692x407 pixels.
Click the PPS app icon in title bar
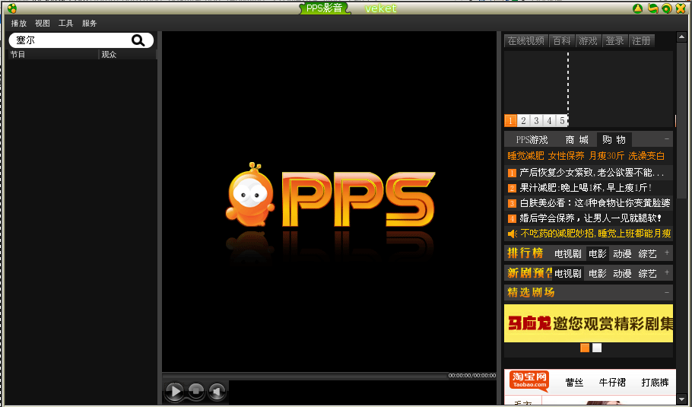(12, 8)
